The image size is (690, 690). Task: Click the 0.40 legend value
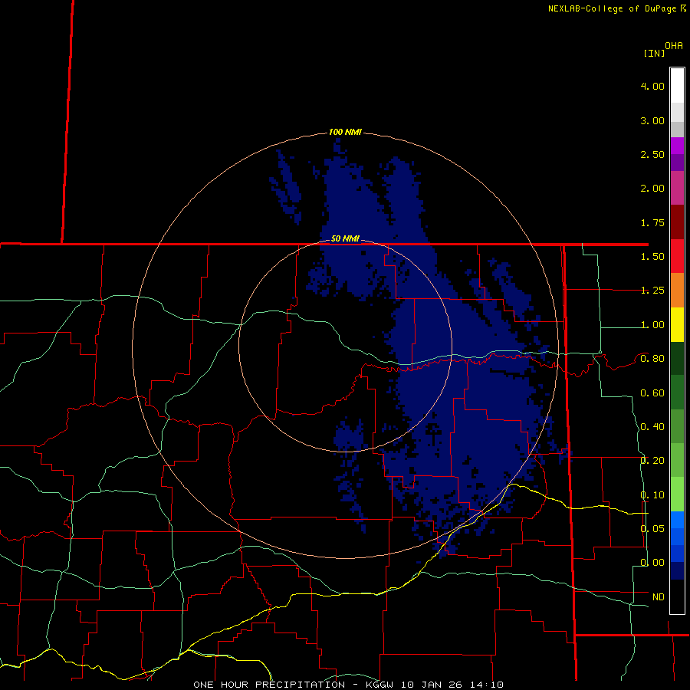(x=652, y=427)
